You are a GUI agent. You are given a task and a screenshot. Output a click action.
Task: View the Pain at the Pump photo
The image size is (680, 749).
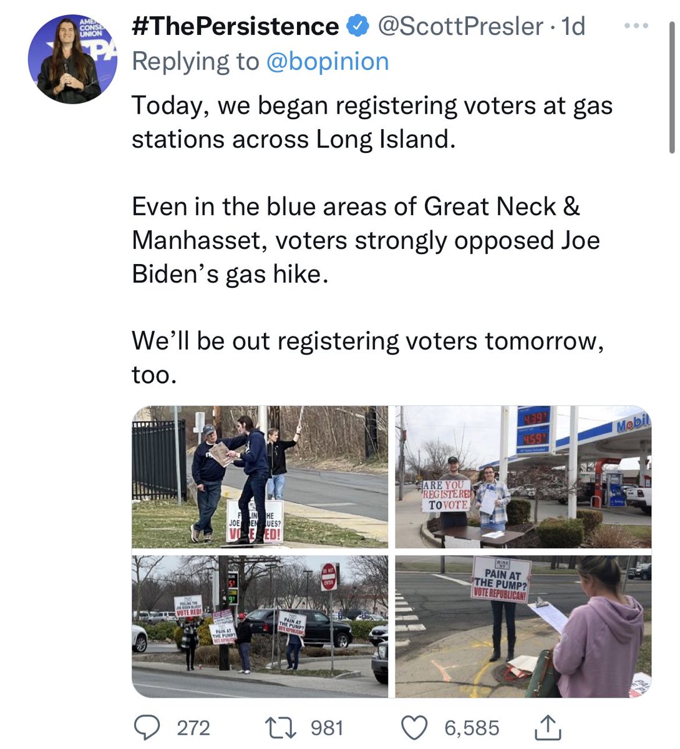[x=523, y=626]
